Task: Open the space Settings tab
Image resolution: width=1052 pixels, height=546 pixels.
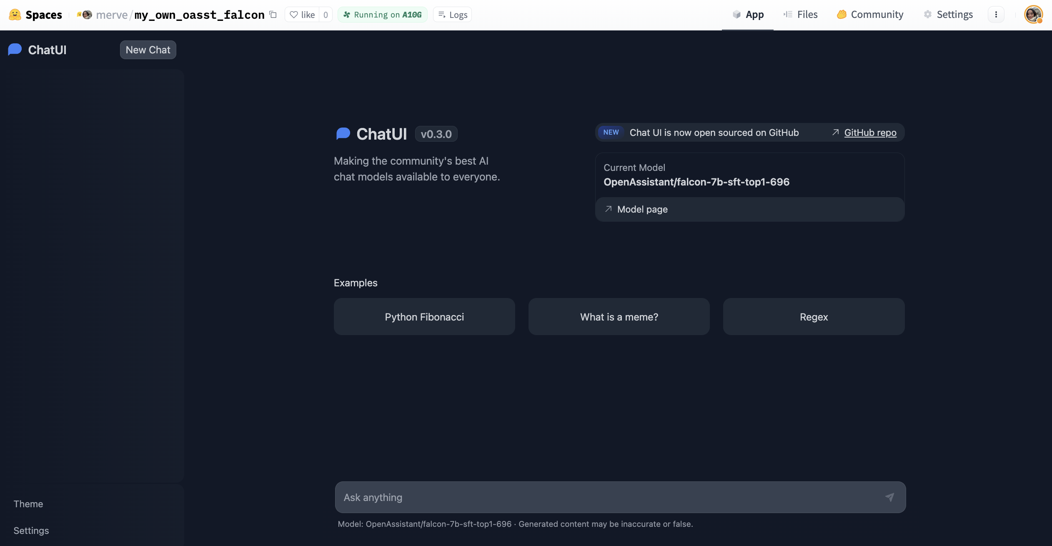Action: [x=948, y=15]
